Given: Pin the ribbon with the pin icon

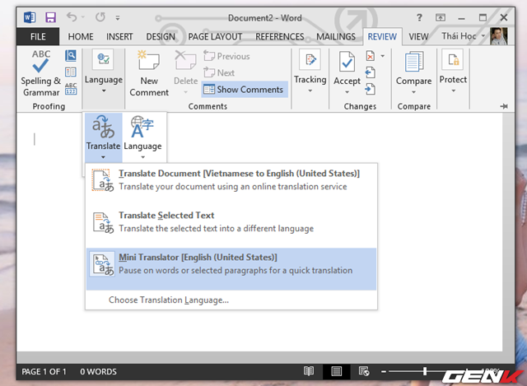Looking at the screenshot, I should click(504, 106).
